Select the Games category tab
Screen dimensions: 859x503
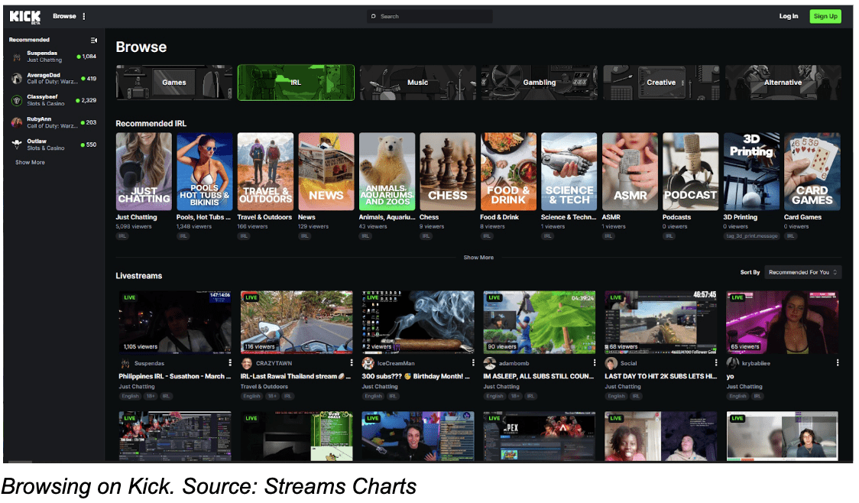click(x=173, y=83)
